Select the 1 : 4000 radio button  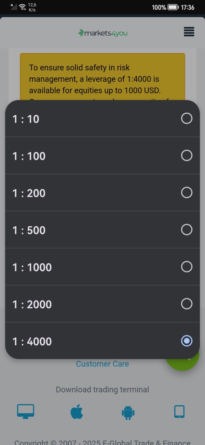pyautogui.click(x=187, y=341)
